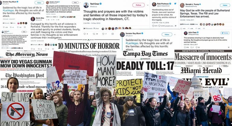Image resolution: width=232 pixels, height=126 pixels.
Task: Click the reply icon under John Faso's tweet
Action: [x=185, y=47]
